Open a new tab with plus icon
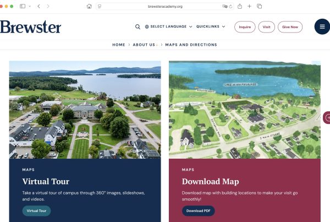 pos(249,6)
